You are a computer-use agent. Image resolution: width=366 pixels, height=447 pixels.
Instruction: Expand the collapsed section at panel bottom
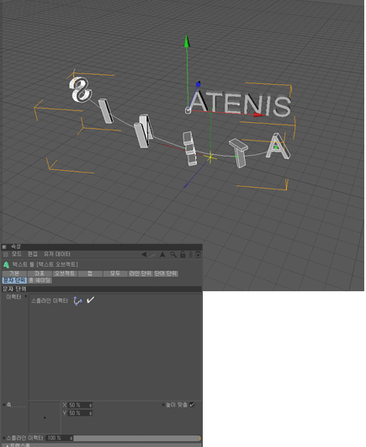tap(8, 445)
